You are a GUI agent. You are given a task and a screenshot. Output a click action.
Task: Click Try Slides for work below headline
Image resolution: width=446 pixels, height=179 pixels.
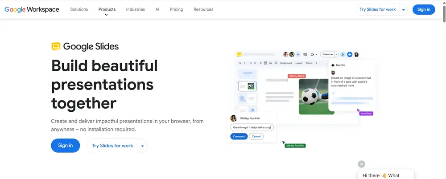[x=112, y=146]
